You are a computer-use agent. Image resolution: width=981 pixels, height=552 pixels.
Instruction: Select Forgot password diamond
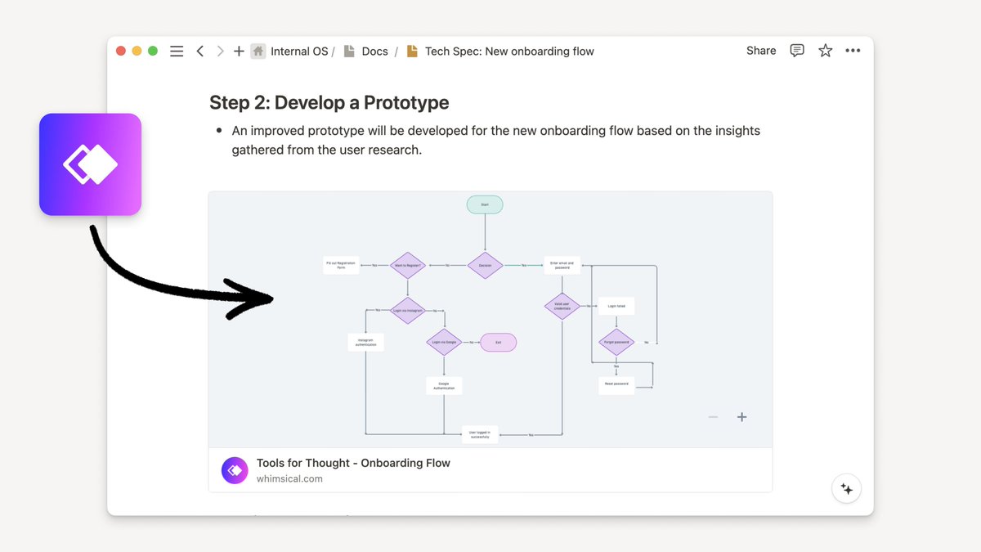616,342
